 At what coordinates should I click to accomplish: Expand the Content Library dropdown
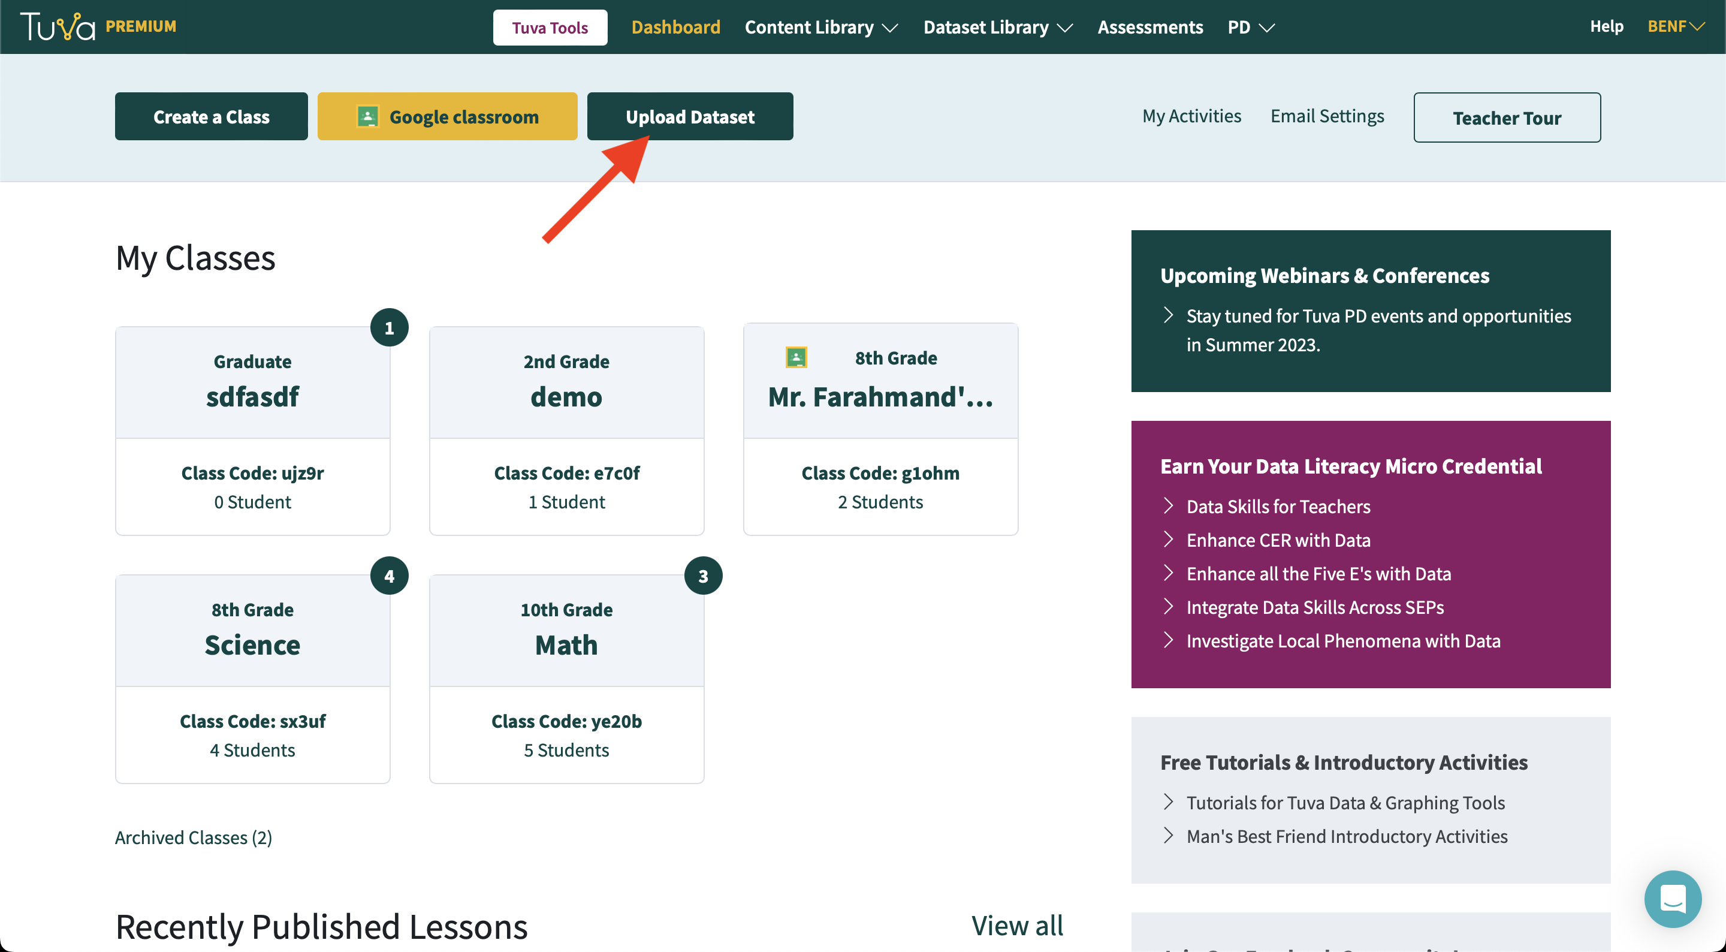821,28
